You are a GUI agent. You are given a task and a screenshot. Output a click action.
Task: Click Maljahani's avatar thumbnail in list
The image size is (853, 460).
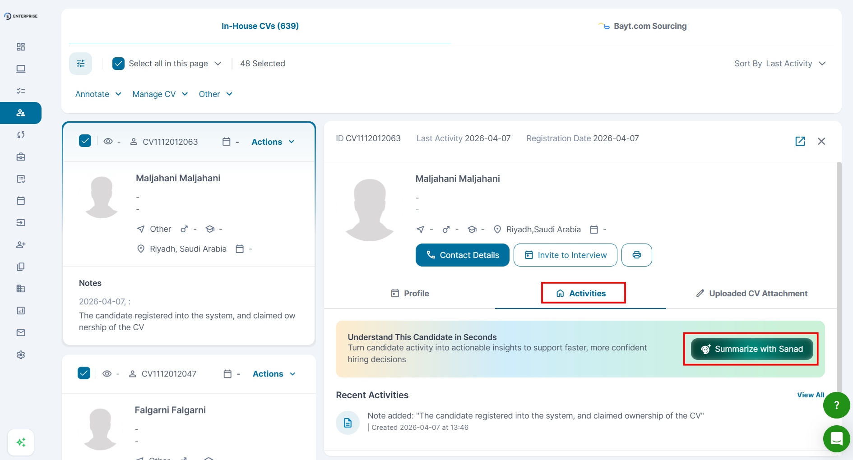102,197
